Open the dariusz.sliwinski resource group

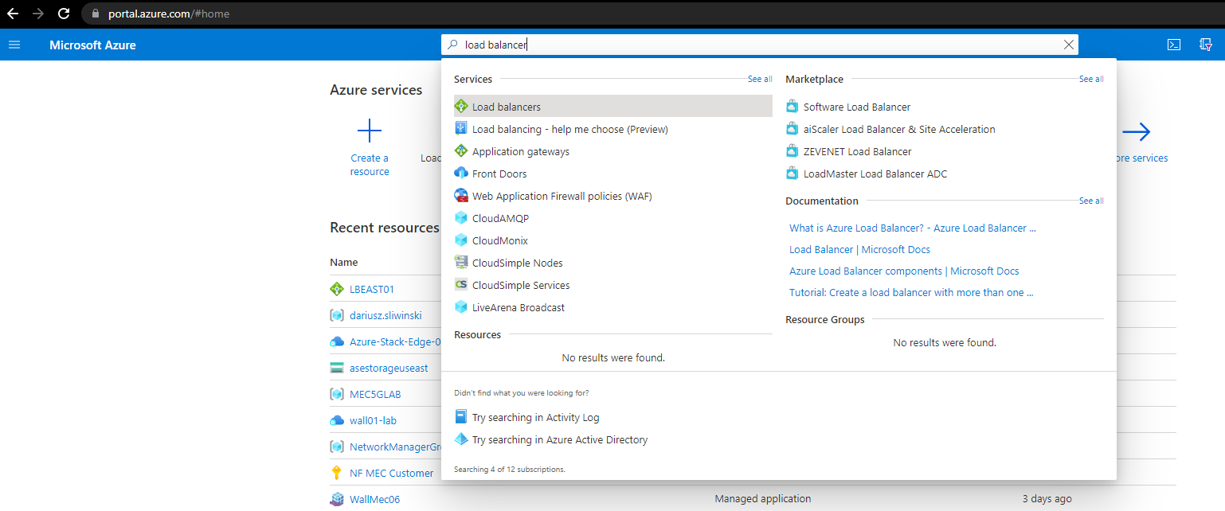click(386, 315)
